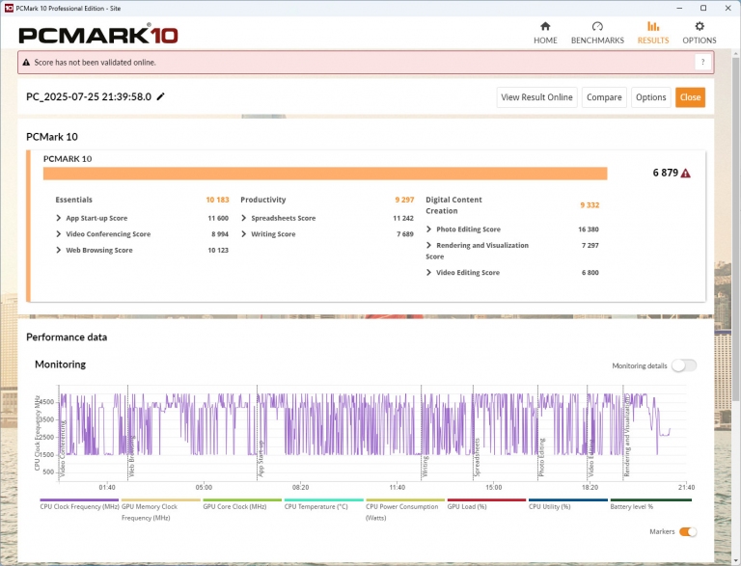Click the Spreadsheets value 11 242

click(403, 218)
